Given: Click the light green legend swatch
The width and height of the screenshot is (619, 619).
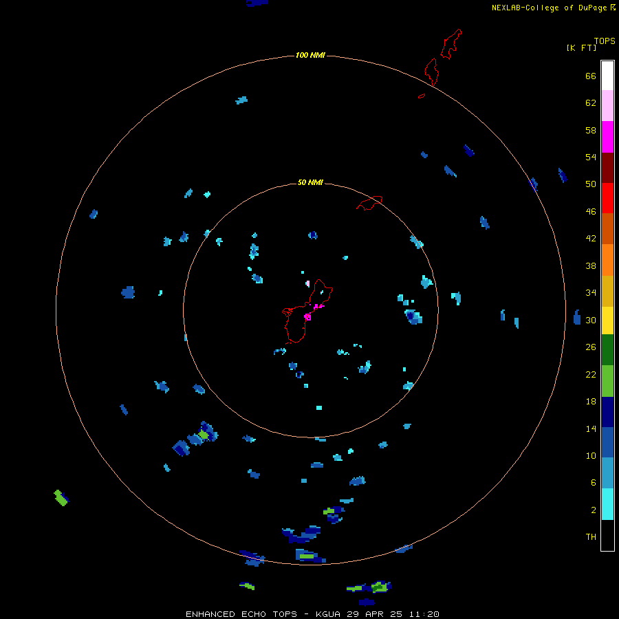Looking at the screenshot, I should pyautogui.click(x=607, y=380).
